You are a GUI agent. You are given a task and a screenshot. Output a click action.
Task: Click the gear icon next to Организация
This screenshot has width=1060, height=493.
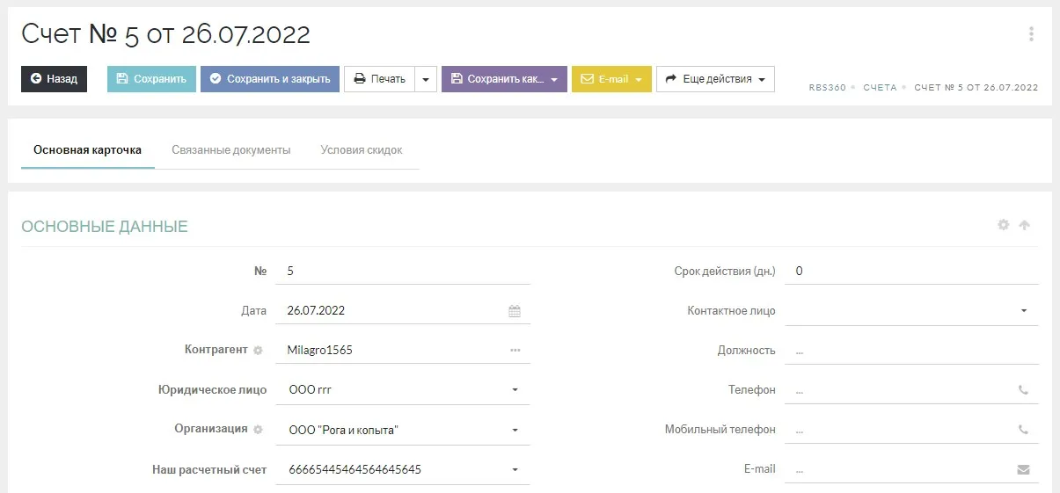(258, 430)
